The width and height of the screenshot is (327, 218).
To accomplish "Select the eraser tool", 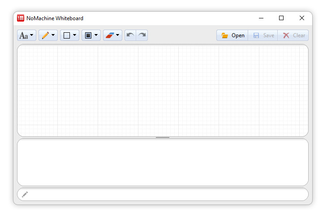I will click(x=110, y=35).
